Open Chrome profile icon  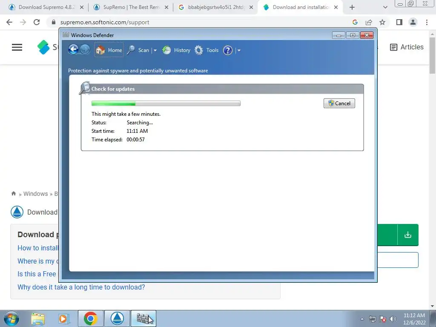pos(413,22)
